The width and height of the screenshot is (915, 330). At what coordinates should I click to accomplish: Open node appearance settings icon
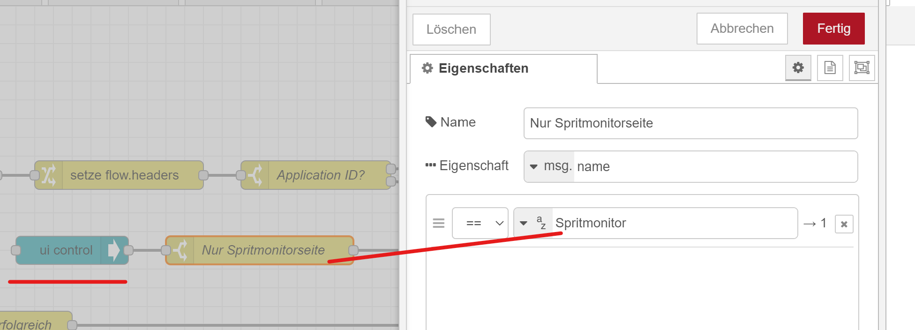[862, 68]
